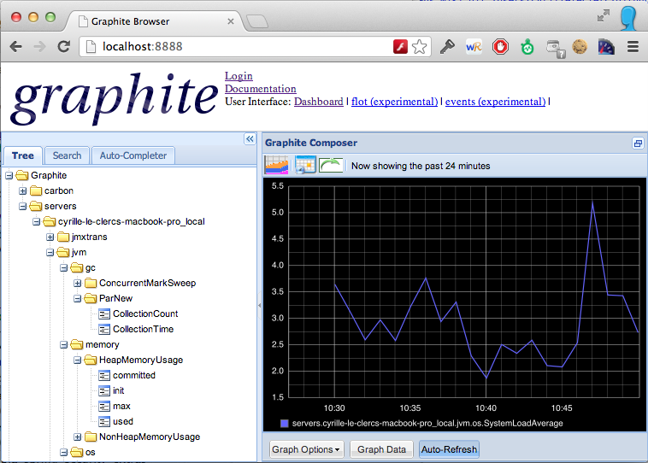
Task: Click the Flash plugin icon in address bar
Action: [x=400, y=47]
